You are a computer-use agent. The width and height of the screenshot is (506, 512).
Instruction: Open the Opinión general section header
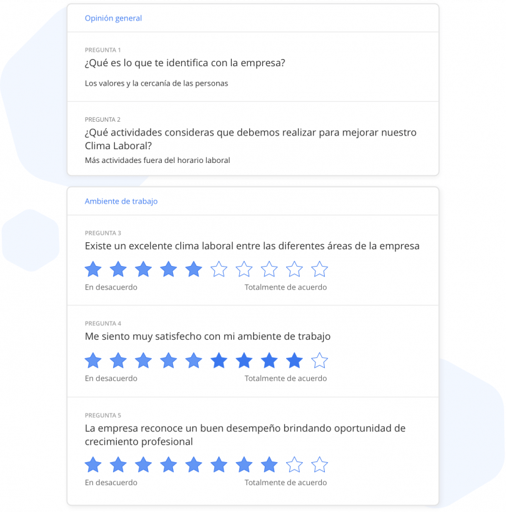113,18
